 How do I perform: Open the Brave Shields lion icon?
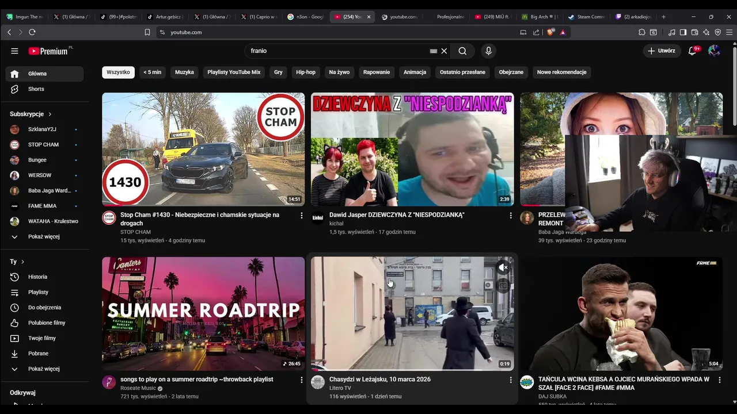(550, 32)
